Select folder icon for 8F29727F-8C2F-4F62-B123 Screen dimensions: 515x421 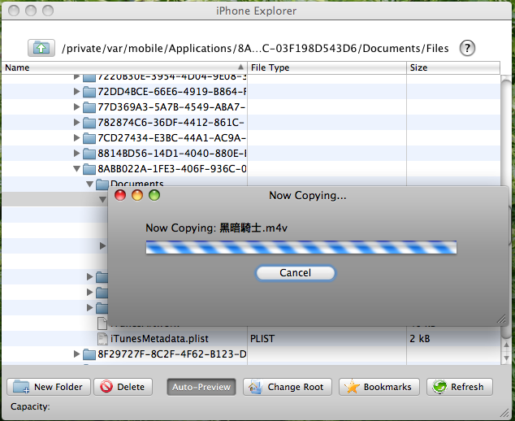[89, 354]
